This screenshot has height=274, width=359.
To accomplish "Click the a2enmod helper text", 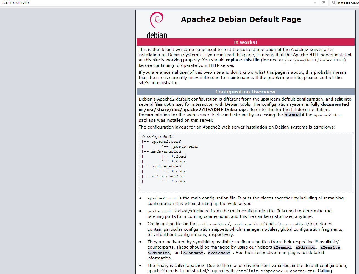I will (x=282, y=247).
